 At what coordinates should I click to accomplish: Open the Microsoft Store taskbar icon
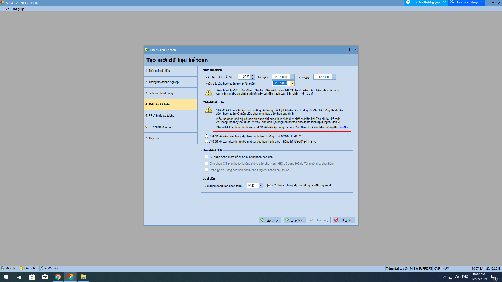tap(32, 277)
